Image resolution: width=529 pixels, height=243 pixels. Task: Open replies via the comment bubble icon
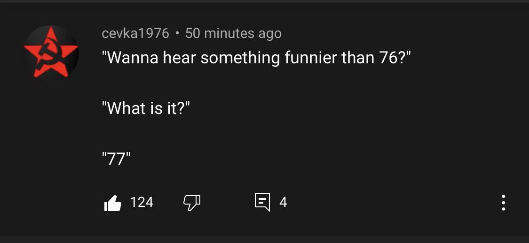click(x=262, y=203)
